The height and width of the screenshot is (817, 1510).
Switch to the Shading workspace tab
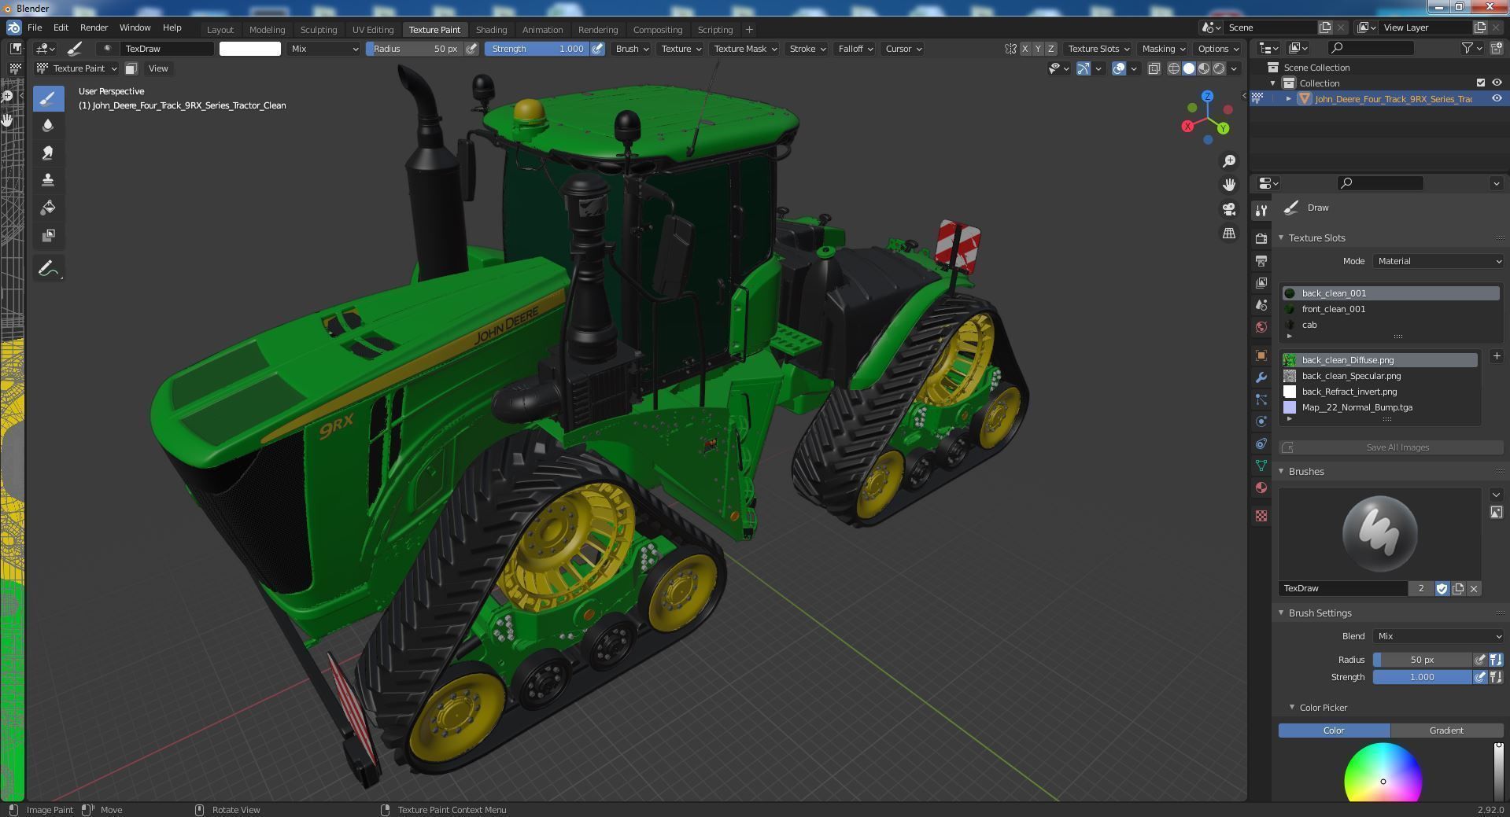[491, 29]
